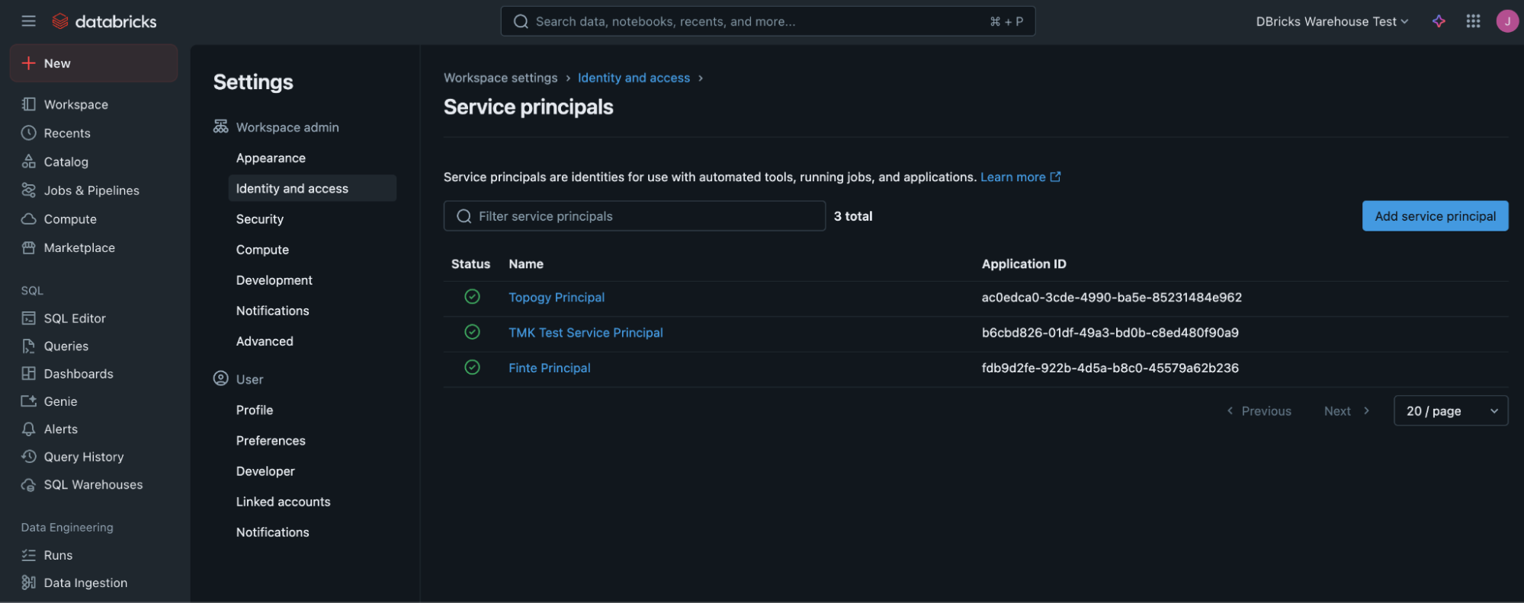The height and width of the screenshot is (603, 1524).
Task: Click the Query History icon
Action: coord(29,457)
